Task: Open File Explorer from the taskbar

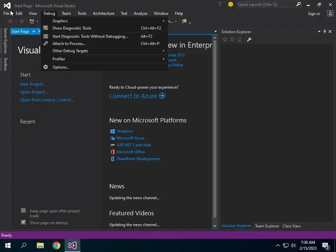Action: tap(40, 245)
